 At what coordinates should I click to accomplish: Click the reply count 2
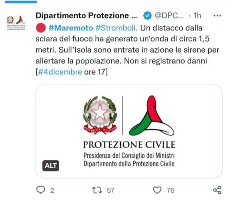[52, 190]
